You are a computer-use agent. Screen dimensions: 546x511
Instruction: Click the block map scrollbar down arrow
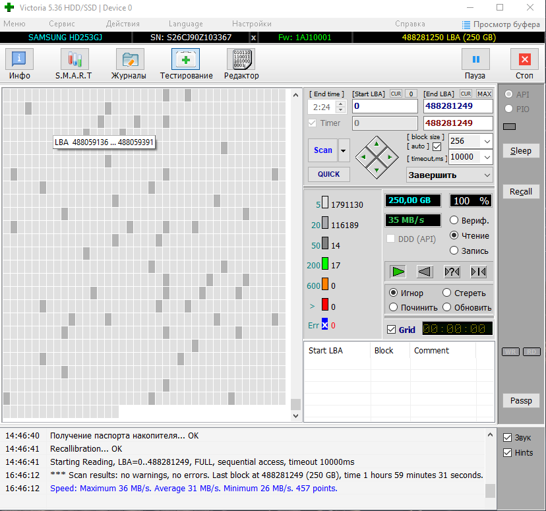coord(295,415)
